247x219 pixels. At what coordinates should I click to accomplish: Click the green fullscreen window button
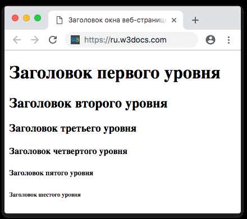[x=38, y=18]
